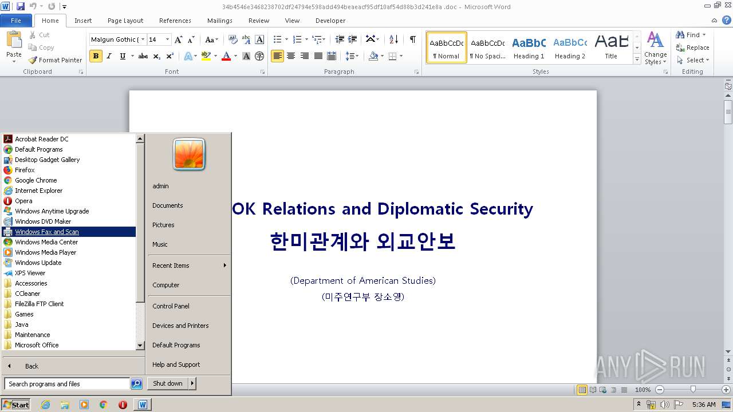Toggle Underline formatting button

(122, 56)
